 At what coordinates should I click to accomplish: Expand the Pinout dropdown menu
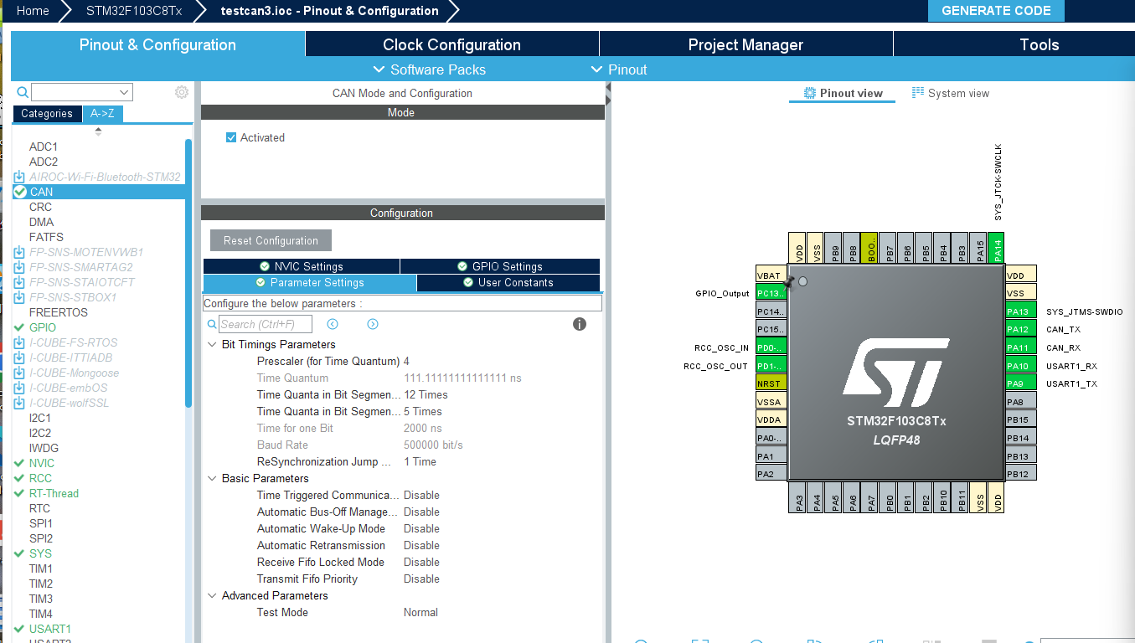(x=619, y=69)
